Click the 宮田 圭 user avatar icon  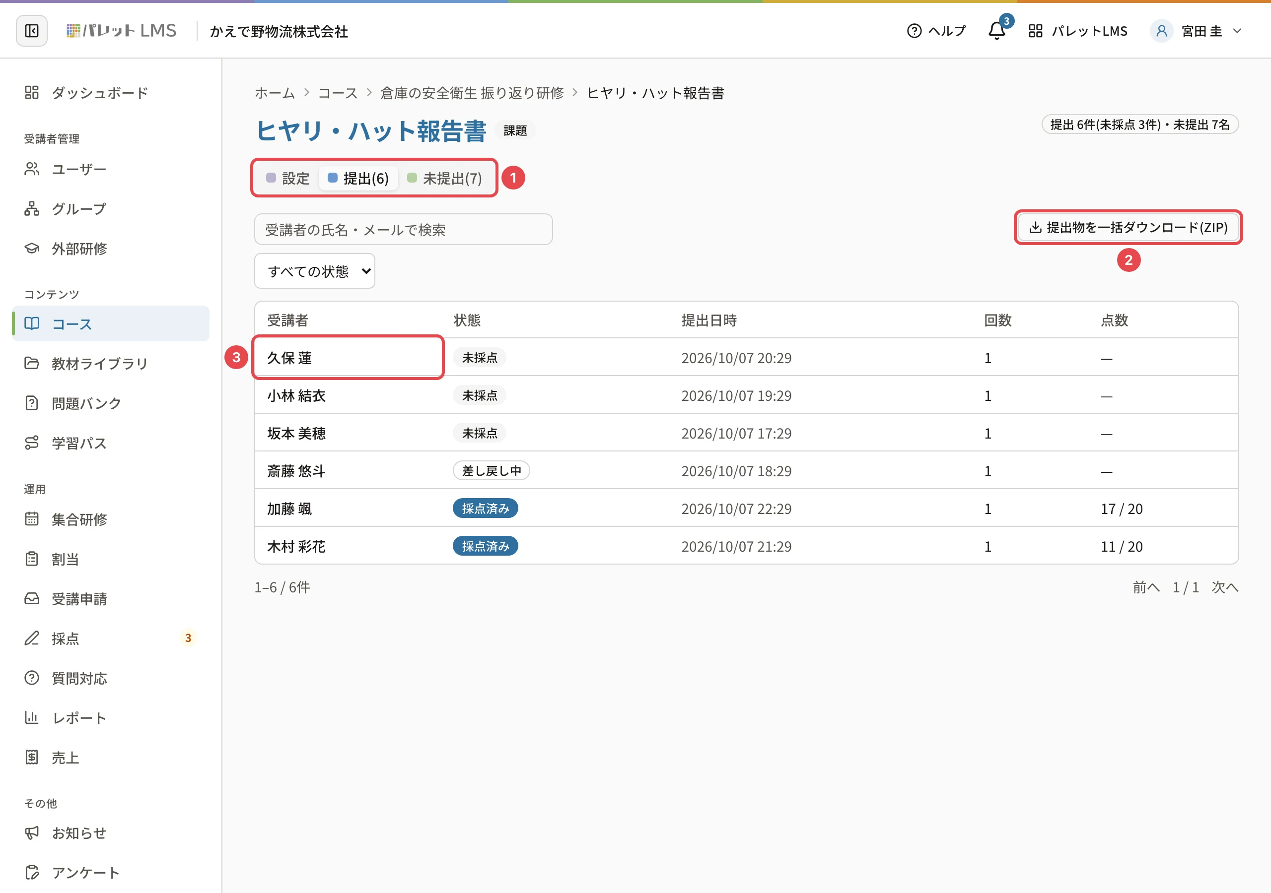click(x=1161, y=31)
